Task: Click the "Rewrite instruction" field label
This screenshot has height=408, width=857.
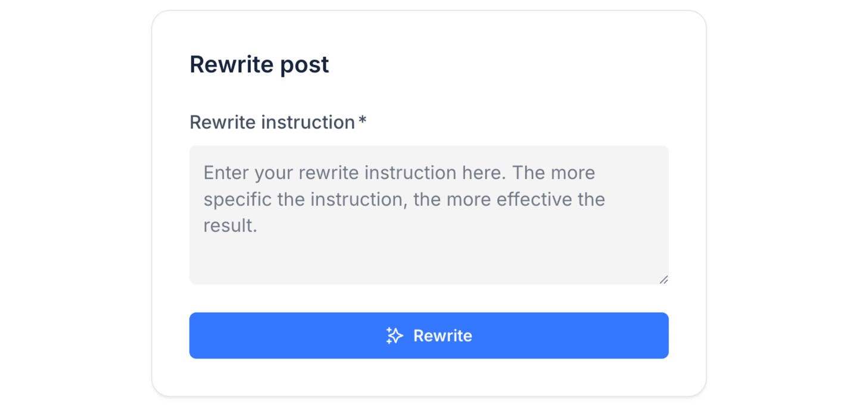Action: click(x=272, y=122)
